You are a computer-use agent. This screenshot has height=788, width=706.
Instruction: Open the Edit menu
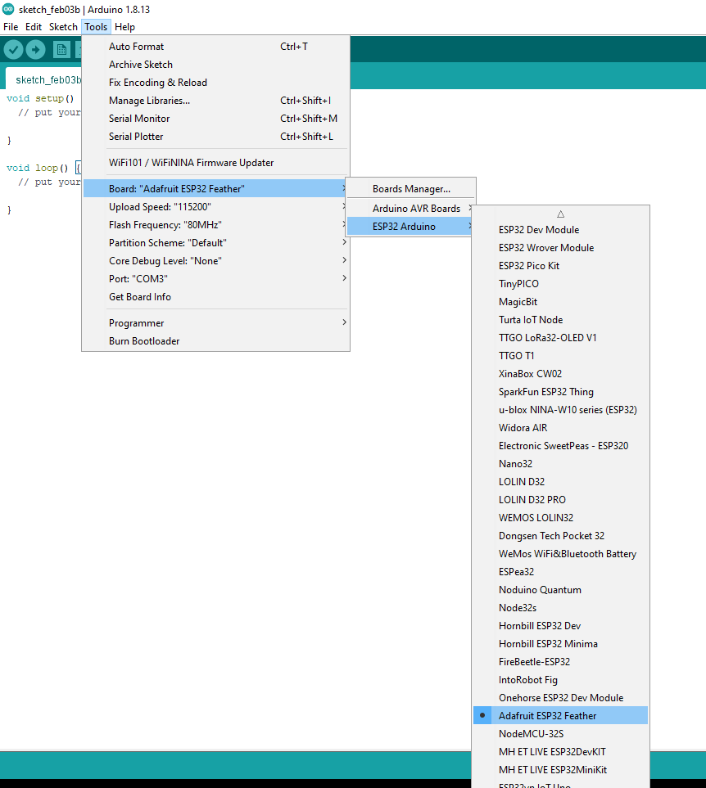coord(34,27)
